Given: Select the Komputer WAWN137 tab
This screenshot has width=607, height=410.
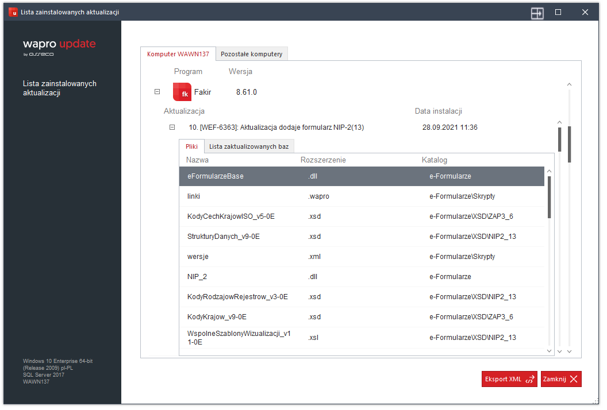Looking at the screenshot, I should [x=178, y=54].
